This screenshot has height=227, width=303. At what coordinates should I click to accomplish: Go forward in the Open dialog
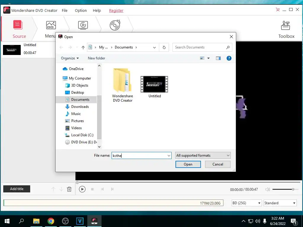[x=70, y=47]
